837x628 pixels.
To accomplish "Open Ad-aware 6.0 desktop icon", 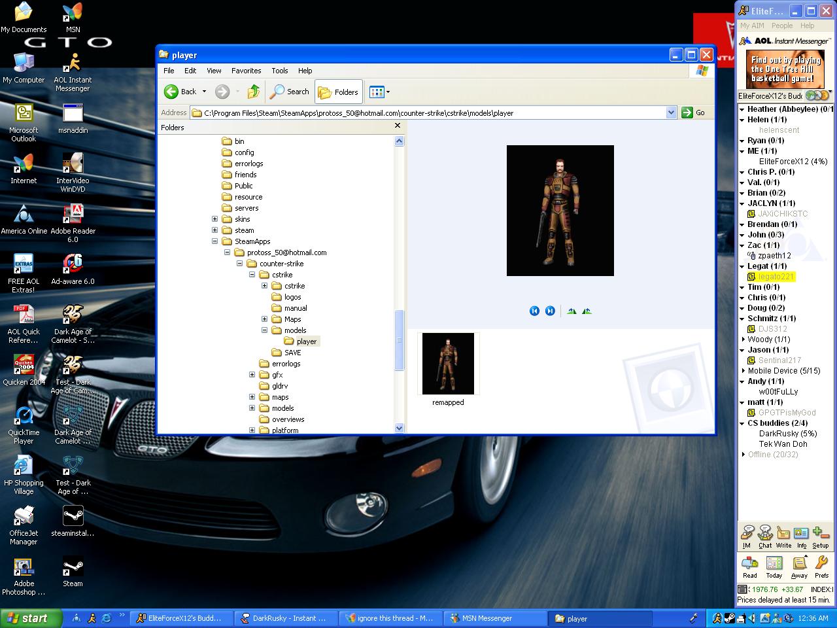I will (x=73, y=269).
